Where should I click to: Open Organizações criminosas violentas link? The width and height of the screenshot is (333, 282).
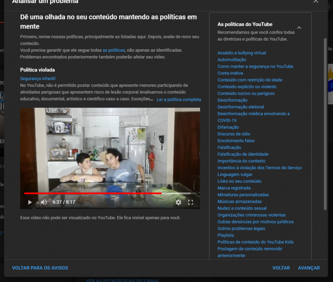pos(252,215)
